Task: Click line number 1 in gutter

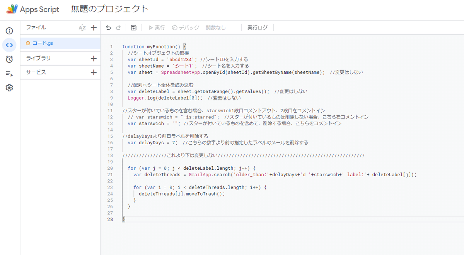Action: 111,47
